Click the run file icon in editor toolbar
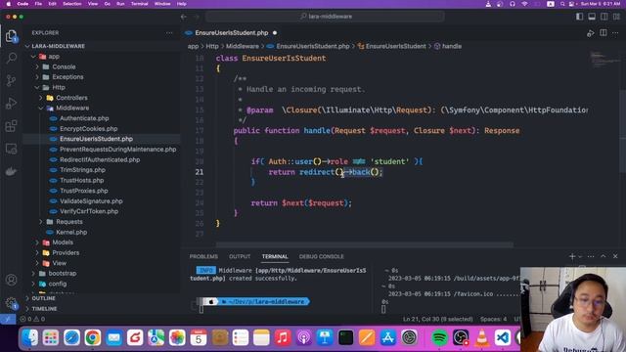Screen dimensions: 626x352 (x=591, y=33)
